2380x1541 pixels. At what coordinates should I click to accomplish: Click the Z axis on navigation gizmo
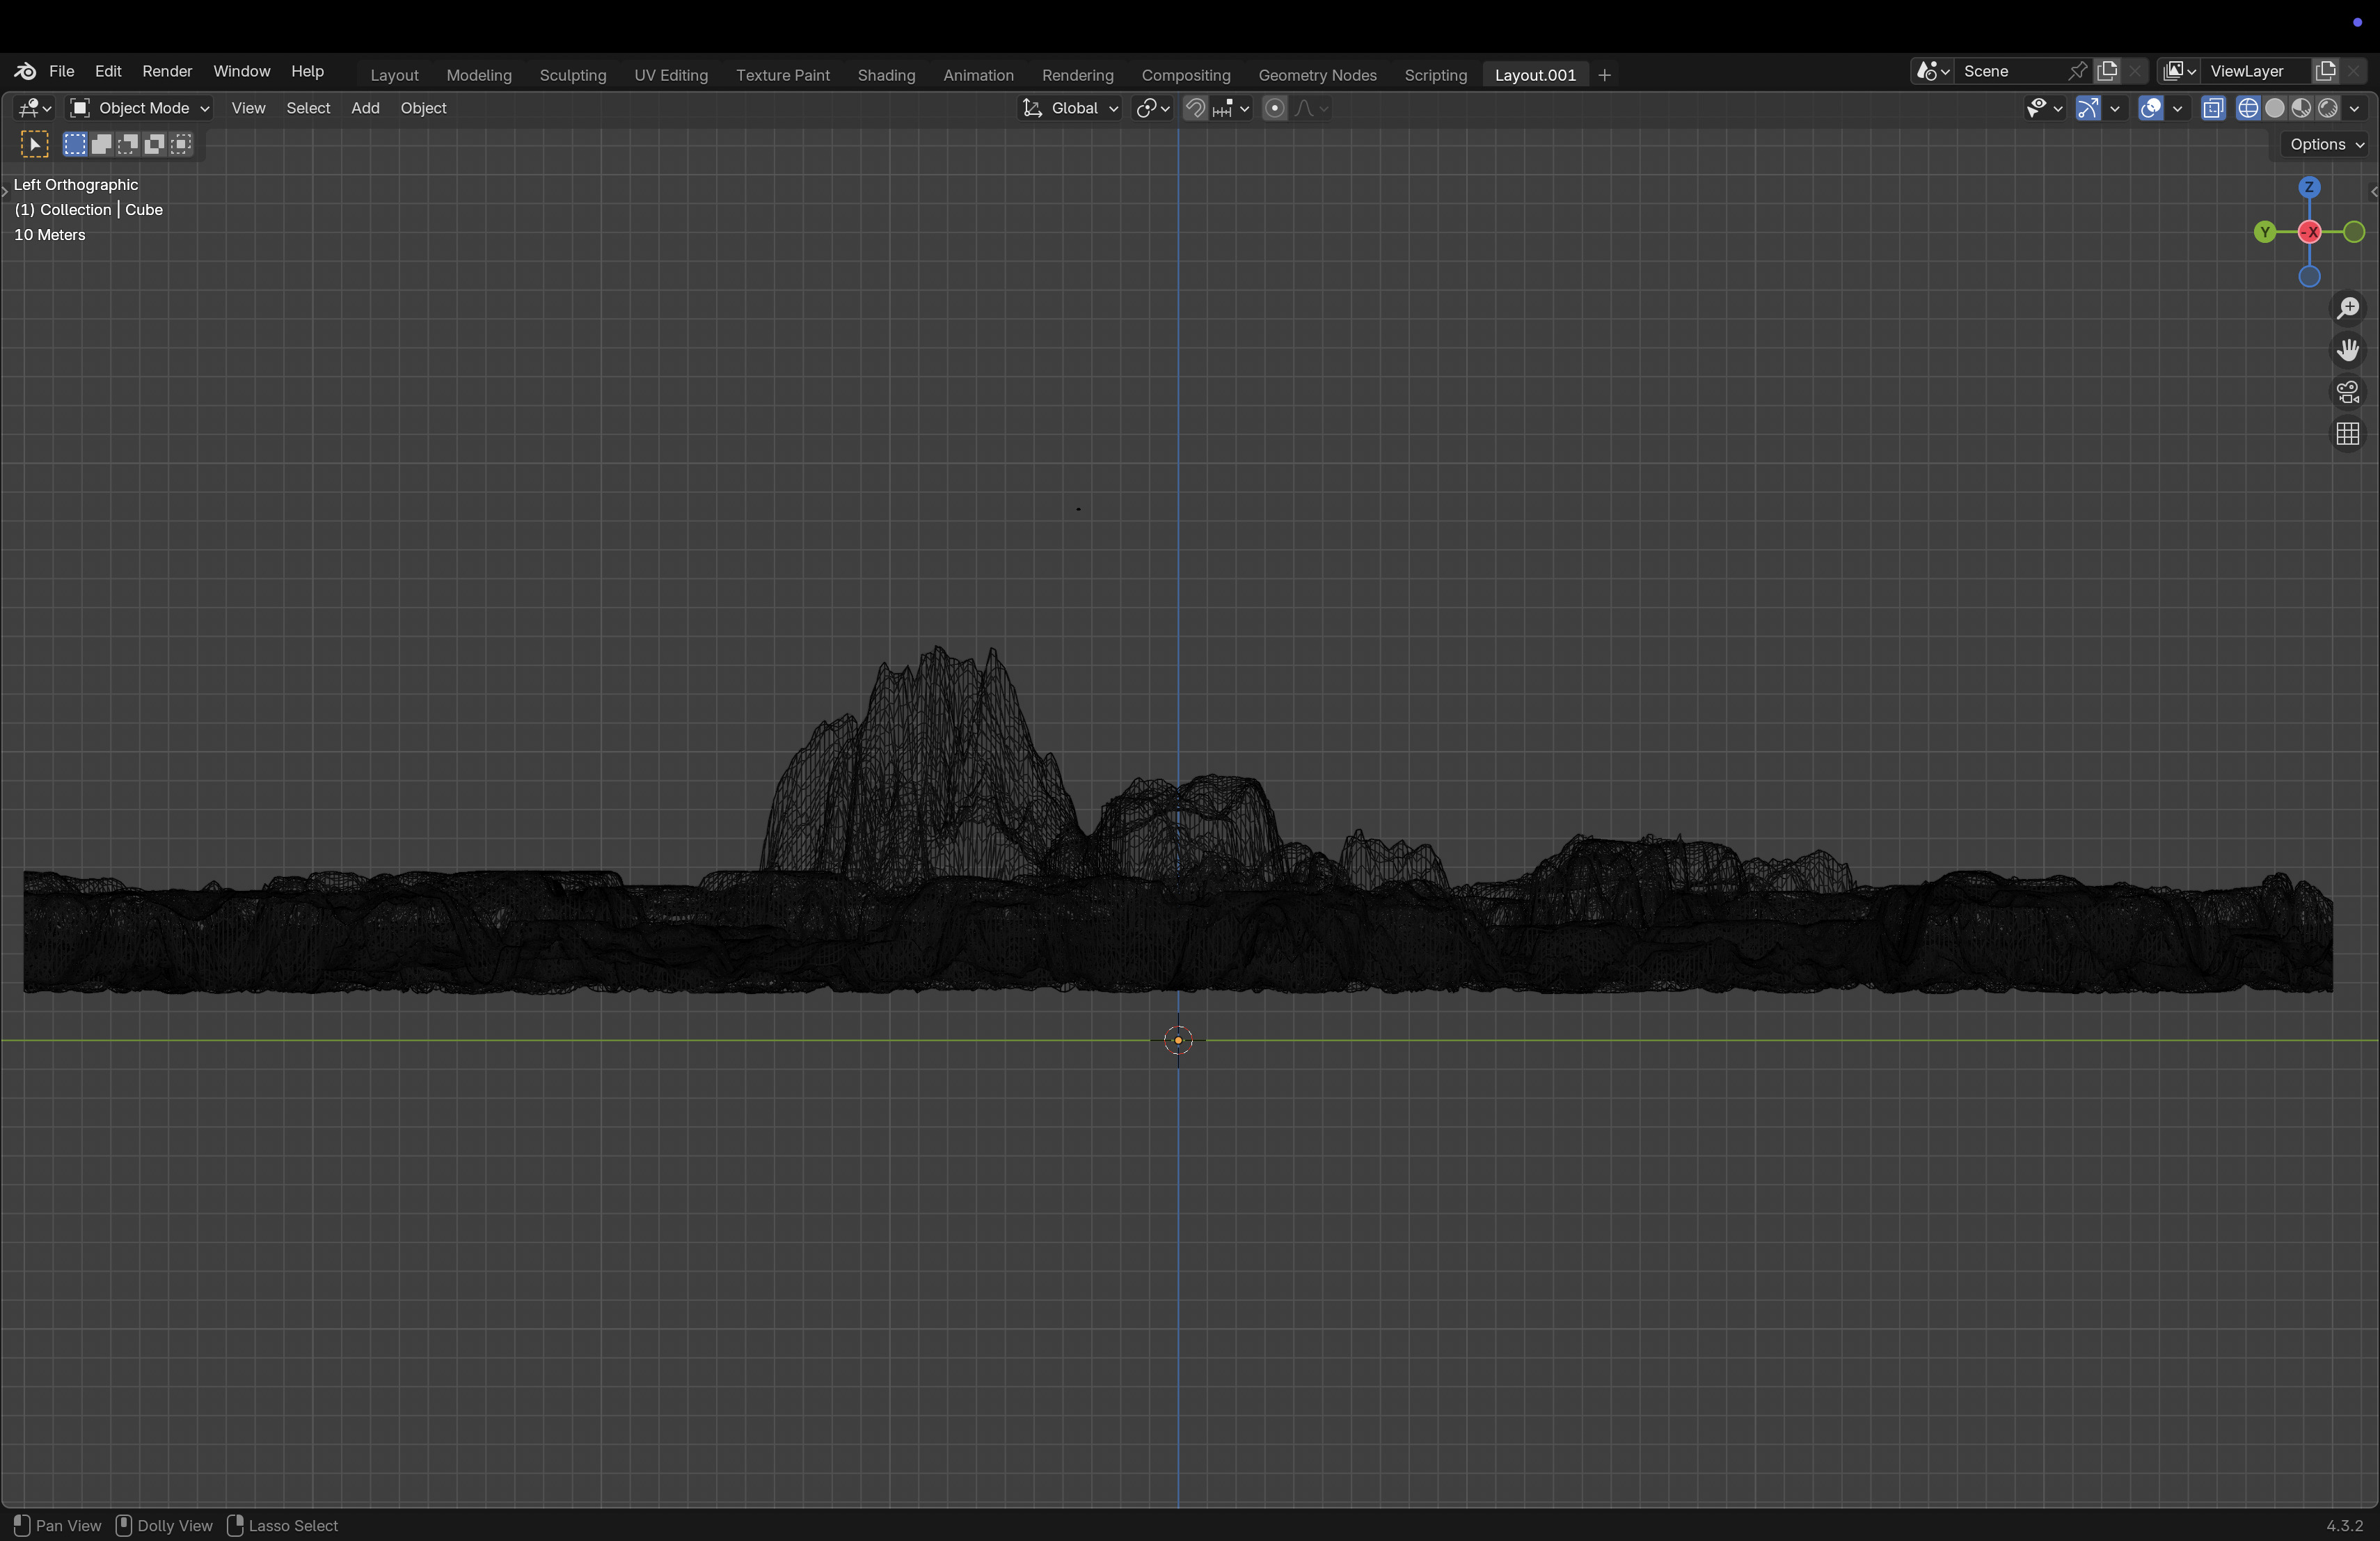coord(2309,187)
